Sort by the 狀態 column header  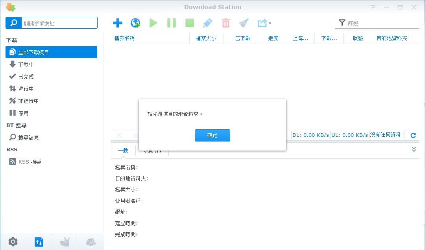(358, 38)
